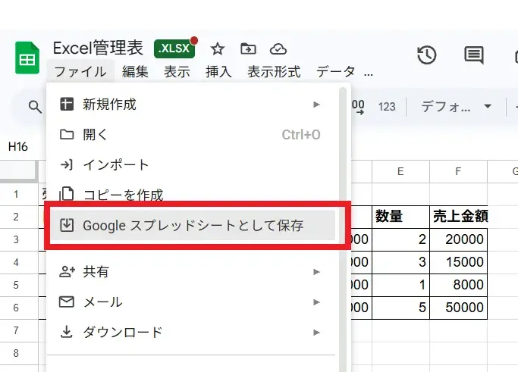Select インポート from the file menu

point(193,164)
